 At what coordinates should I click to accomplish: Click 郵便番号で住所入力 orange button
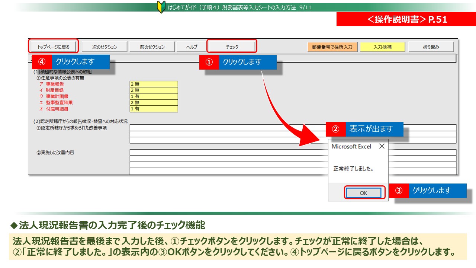[x=332, y=47]
